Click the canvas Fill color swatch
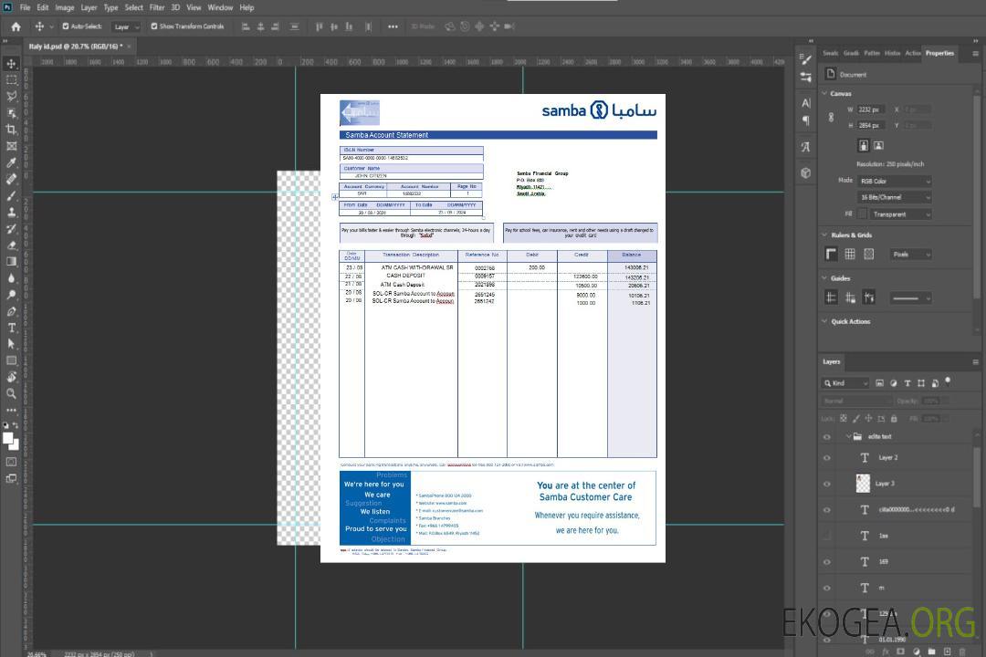The width and height of the screenshot is (986, 657). [862, 214]
